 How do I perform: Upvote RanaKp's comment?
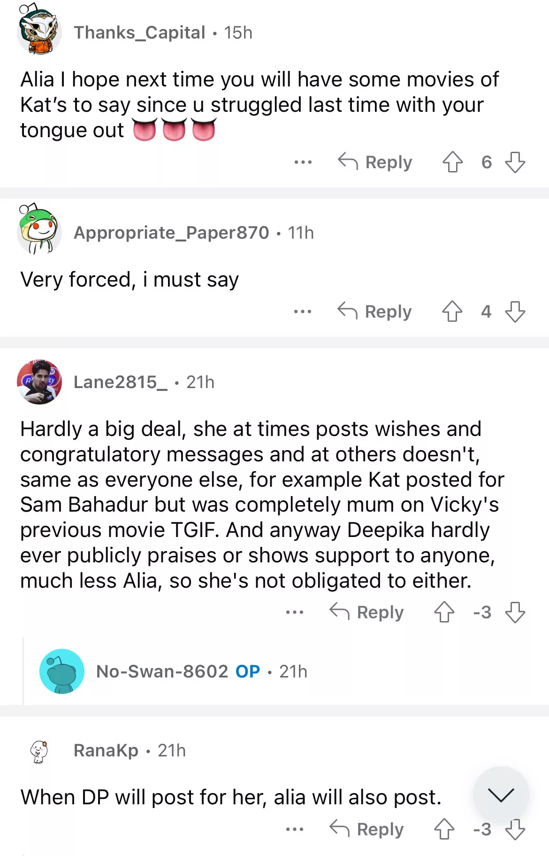pos(444,829)
